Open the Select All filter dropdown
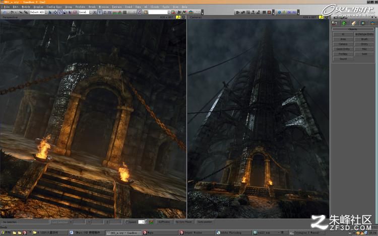Screen dimensions: 378x236 pyautogui.click(x=46, y=12)
